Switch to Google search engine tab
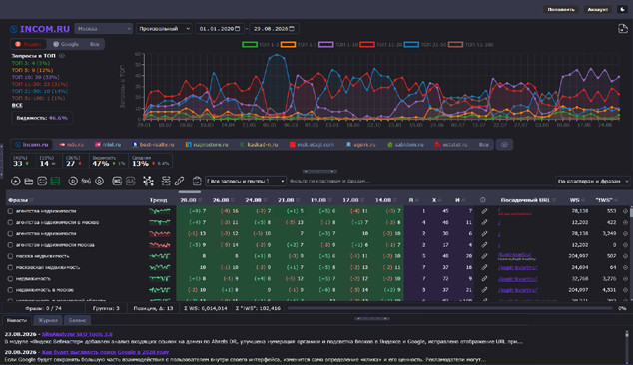The height and width of the screenshot is (365, 633). pos(66,44)
